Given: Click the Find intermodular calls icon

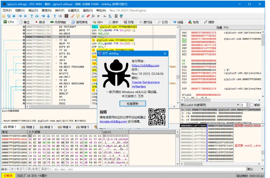Looking at the screenshot, I should point(110,16).
